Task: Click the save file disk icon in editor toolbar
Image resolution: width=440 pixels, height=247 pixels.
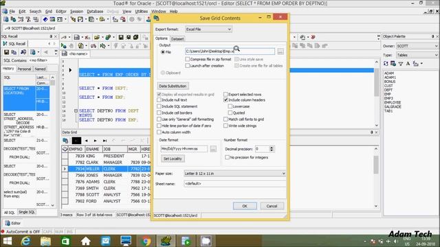Action: pyautogui.click(x=121, y=37)
